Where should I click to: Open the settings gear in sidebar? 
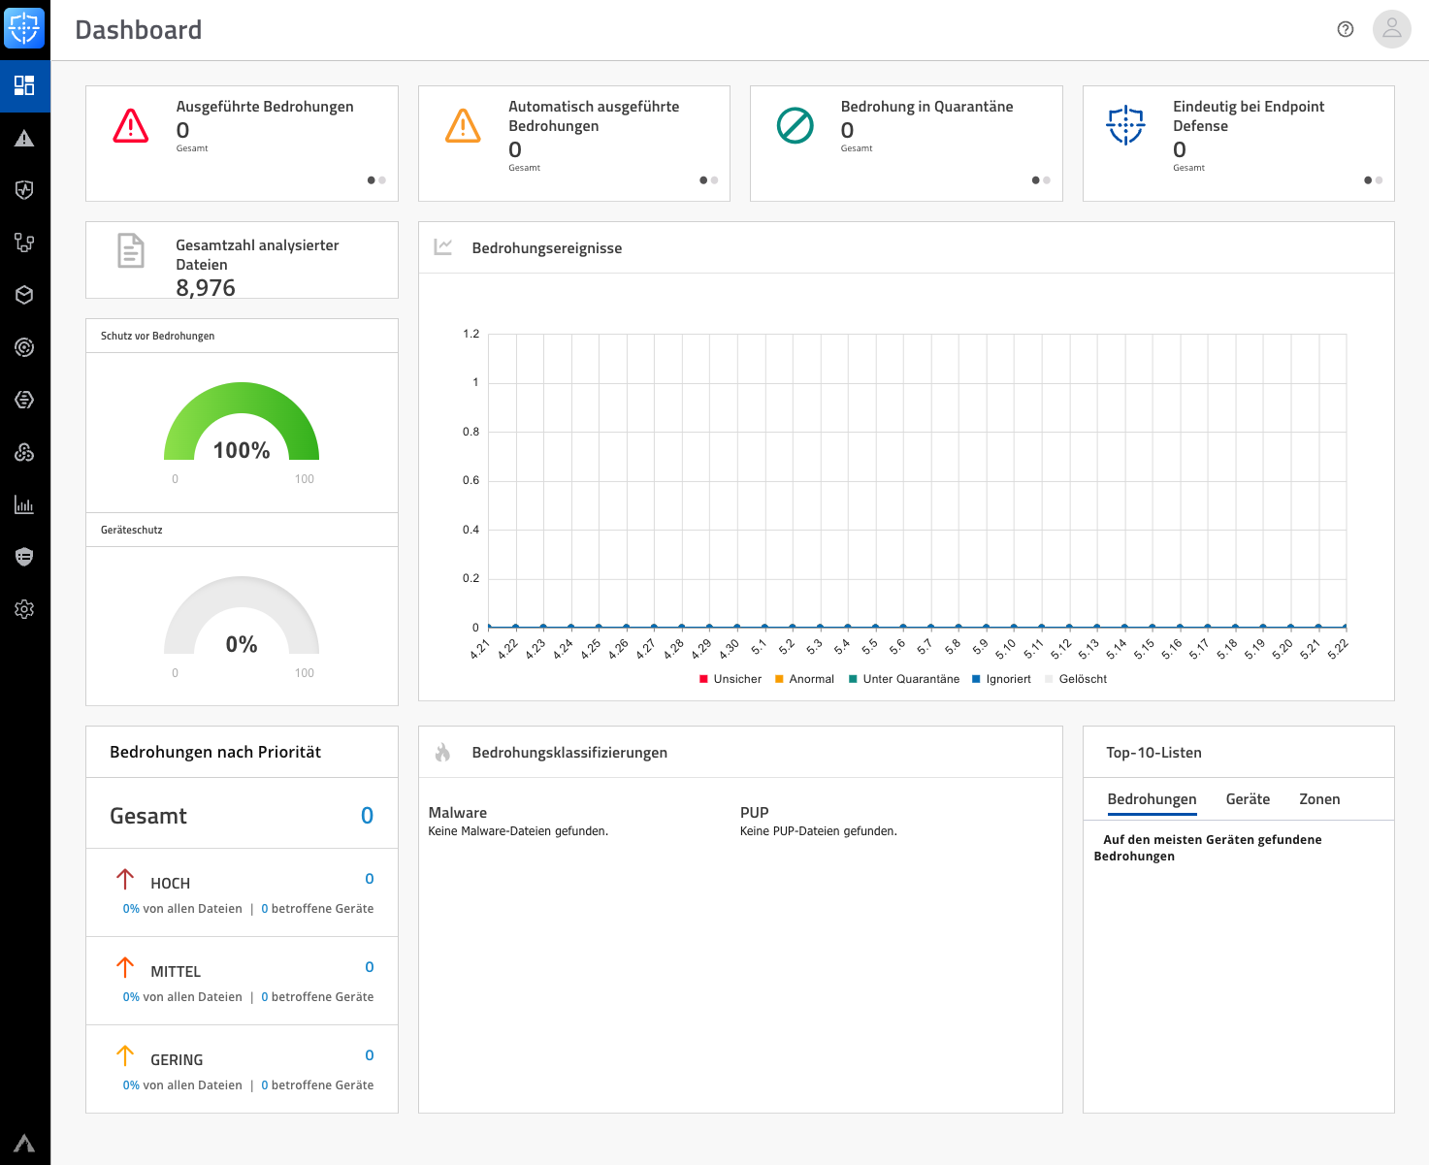pos(24,609)
